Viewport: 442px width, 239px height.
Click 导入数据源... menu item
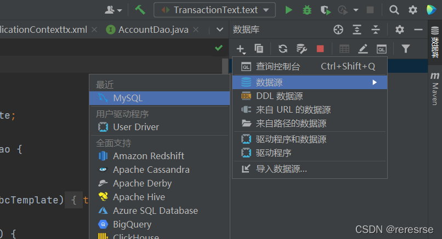pos(309,169)
